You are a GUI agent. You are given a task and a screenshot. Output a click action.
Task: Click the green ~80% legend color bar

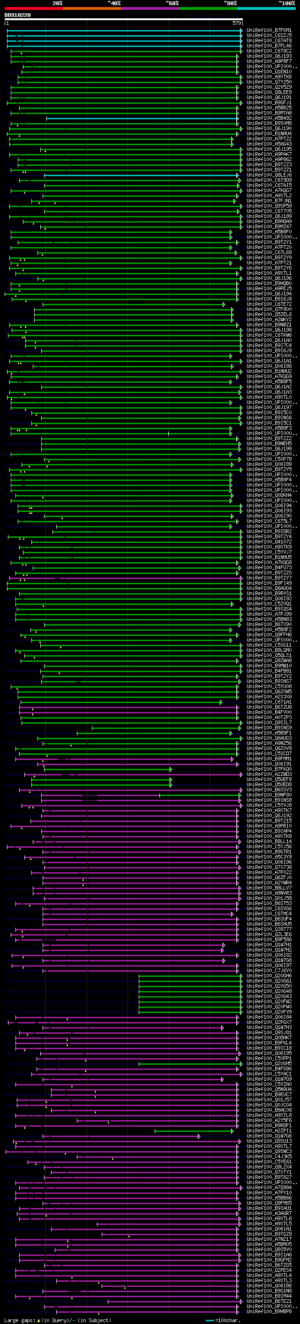click(208, 8)
